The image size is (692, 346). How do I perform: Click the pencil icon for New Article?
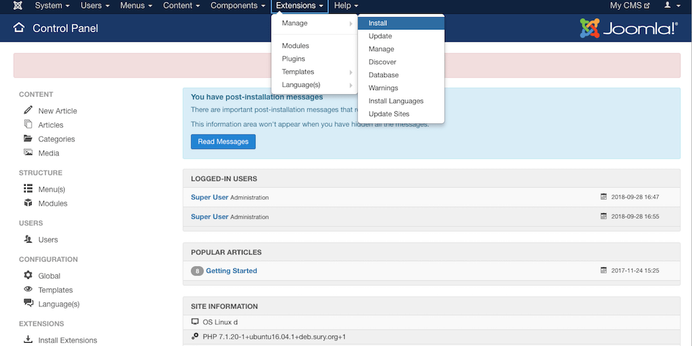28,110
